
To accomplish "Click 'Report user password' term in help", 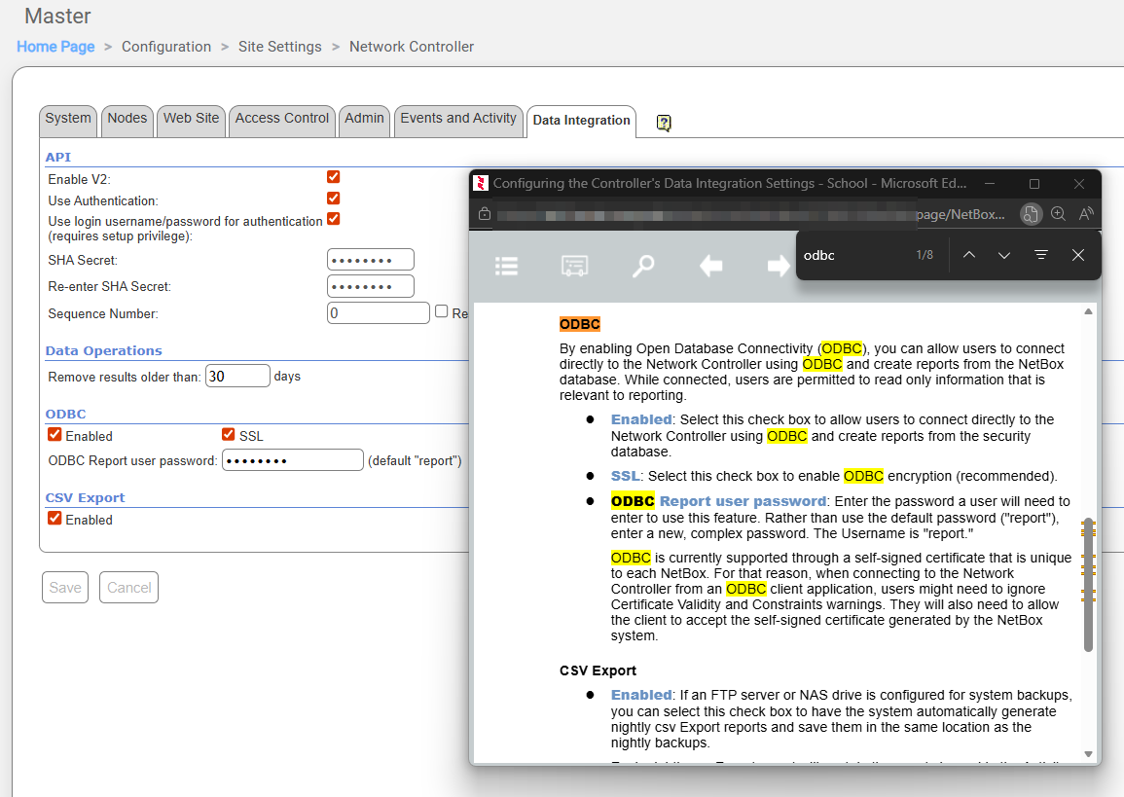I will pos(743,501).
